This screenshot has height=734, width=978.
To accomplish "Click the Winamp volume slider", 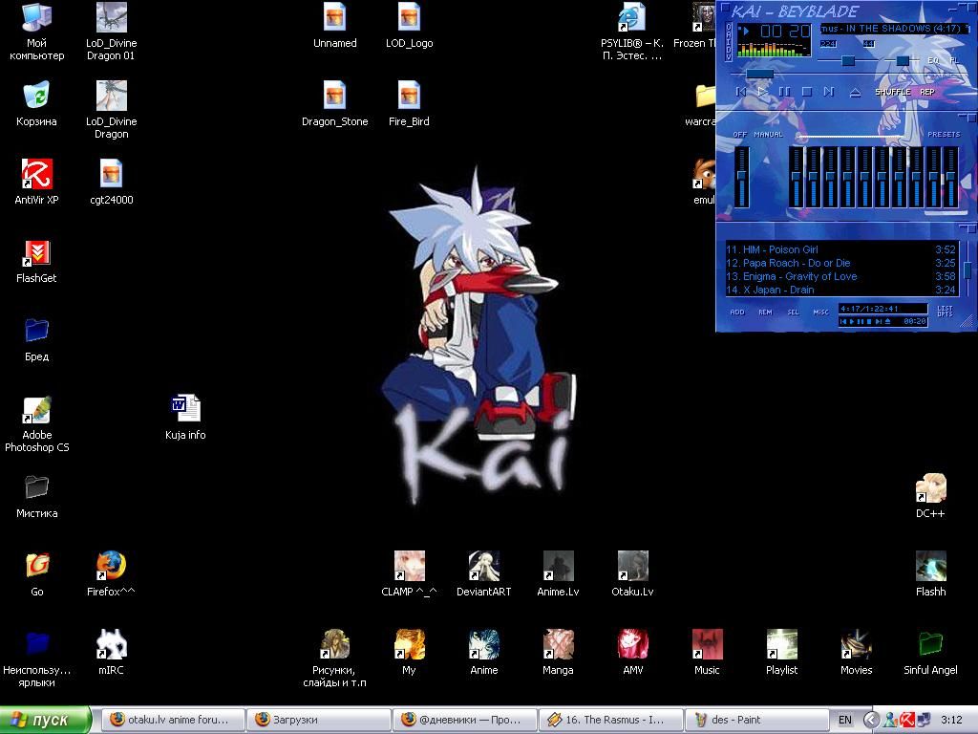I will tap(848, 60).
